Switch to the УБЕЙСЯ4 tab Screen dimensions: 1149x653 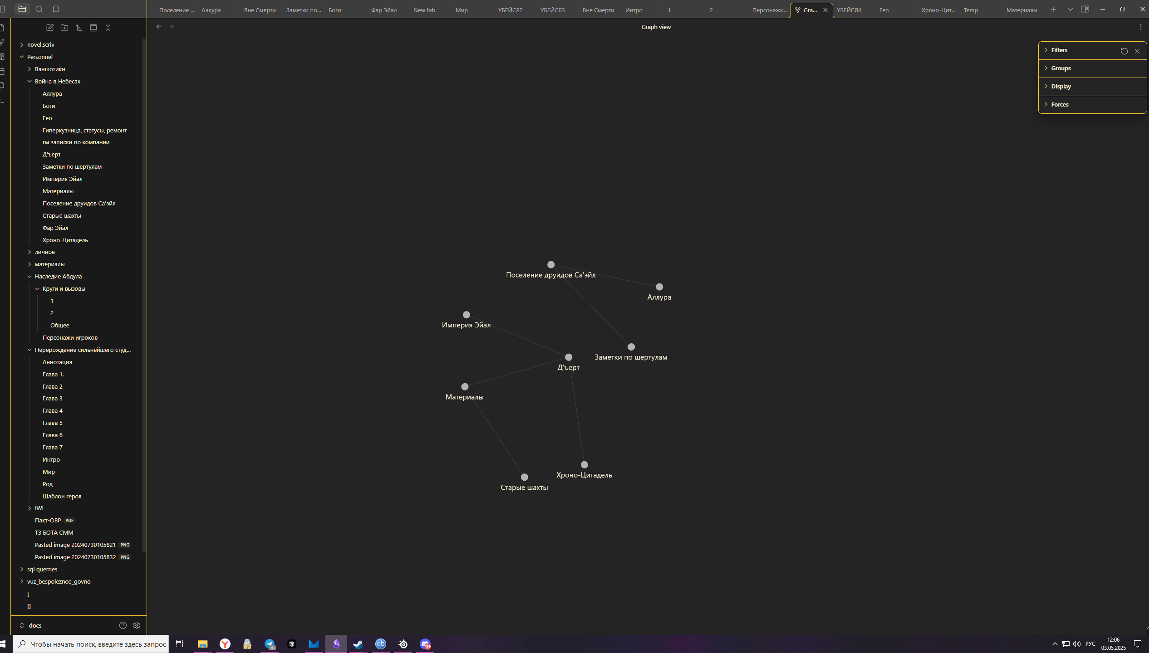coord(849,10)
